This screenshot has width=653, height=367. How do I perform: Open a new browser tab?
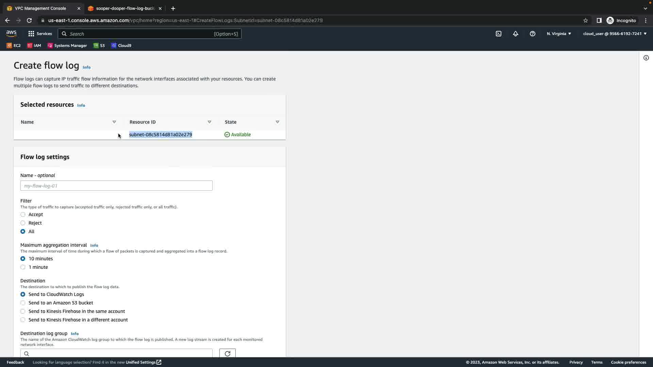(173, 8)
